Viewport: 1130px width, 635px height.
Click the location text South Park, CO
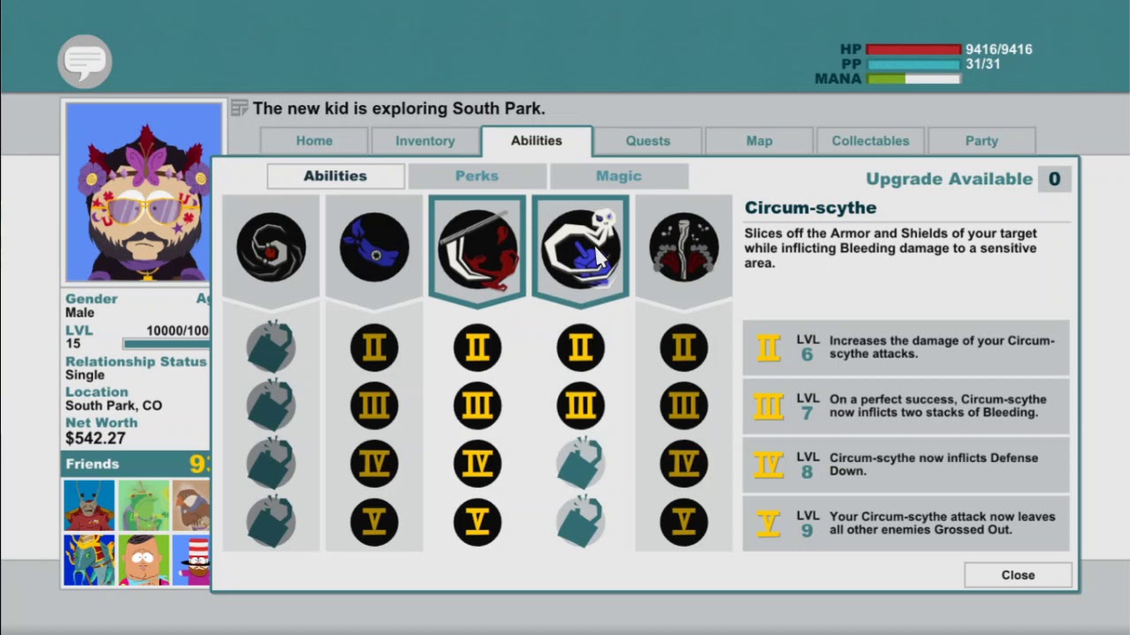(x=114, y=406)
